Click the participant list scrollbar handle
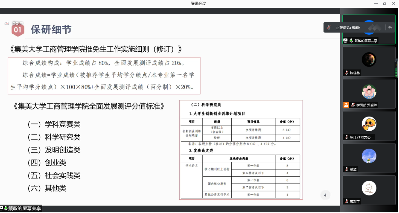The width and height of the screenshot is (399, 213). tap(396, 69)
